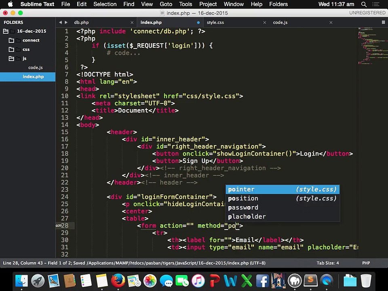388x291 pixels.
Task: Go to previous tab using left arrow
Action: coord(60,23)
